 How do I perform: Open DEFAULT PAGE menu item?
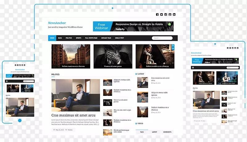(106, 38)
